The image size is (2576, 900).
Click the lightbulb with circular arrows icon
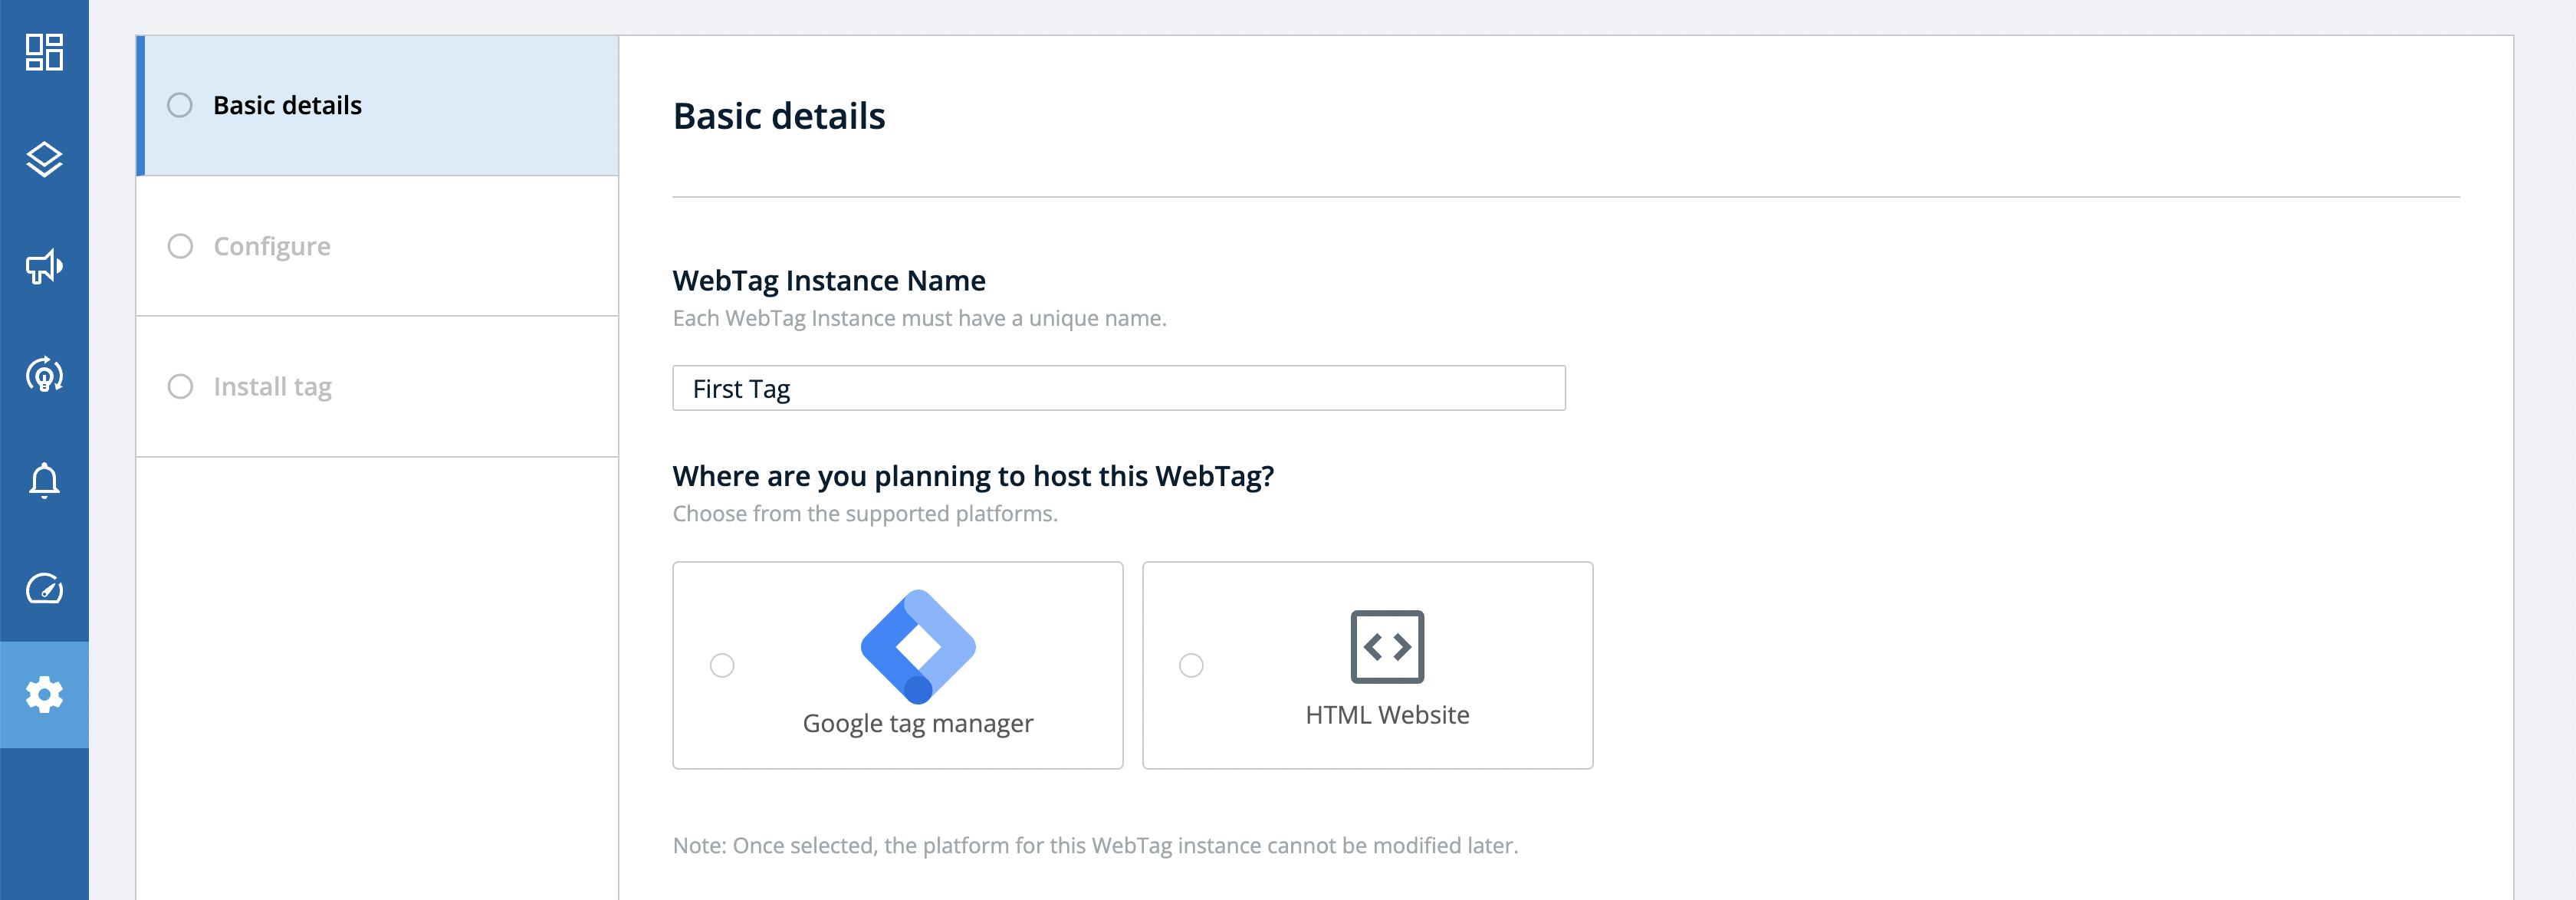click(x=44, y=375)
